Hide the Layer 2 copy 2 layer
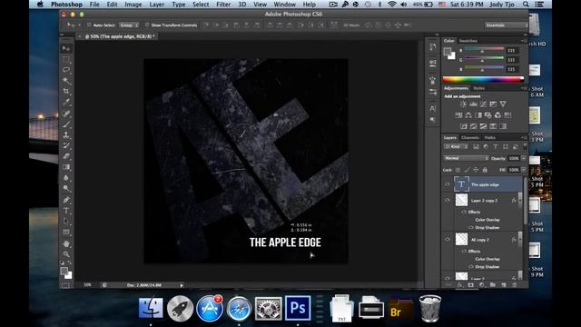The height and width of the screenshot is (327, 581). pyautogui.click(x=448, y=200)
